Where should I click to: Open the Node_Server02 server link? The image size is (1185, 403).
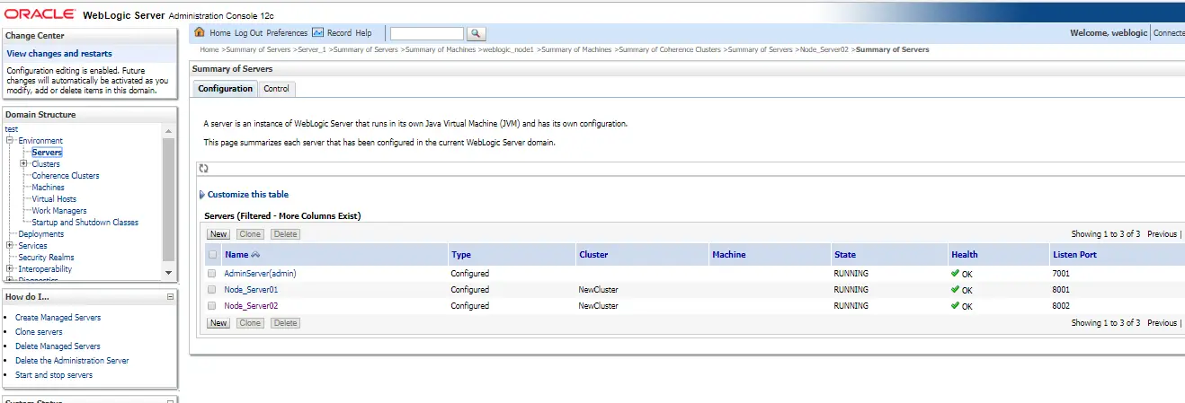pyautogui.click(x=251, y=306)
